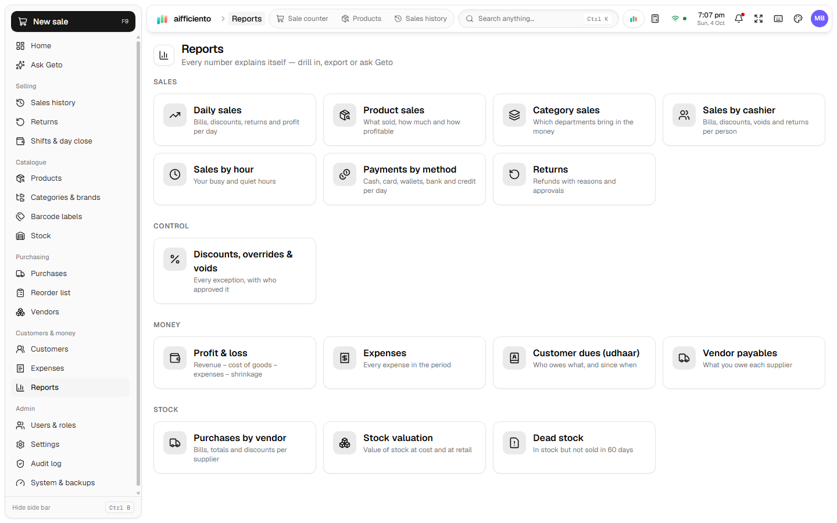Image resolution: width=837 pixels, height=523 pixels.
Task: Open Vendors in sidebar
Action: coord(70,311)
